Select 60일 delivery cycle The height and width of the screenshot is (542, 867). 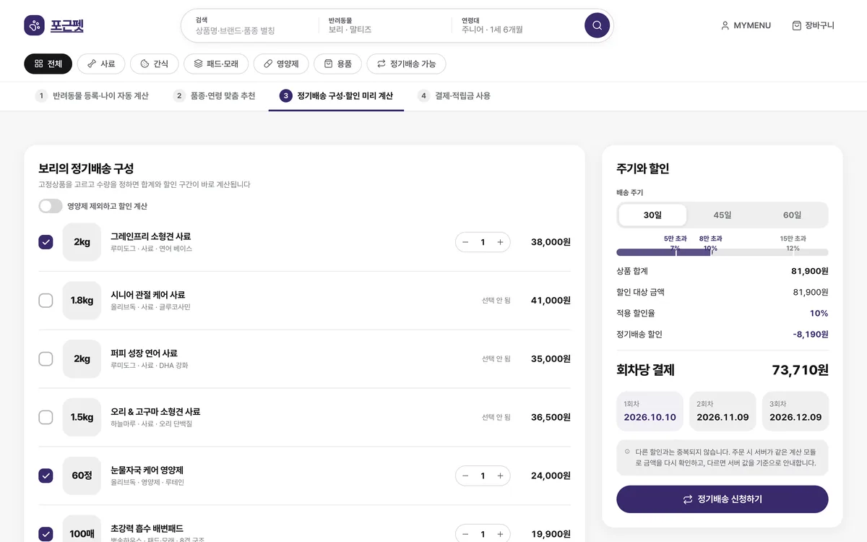[x=792, y=215]
